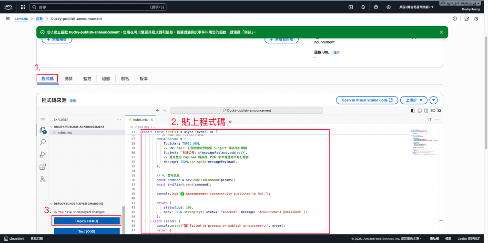The image size is (488, 243).
Task: Dismiss the green success banner
Action: 441,32
